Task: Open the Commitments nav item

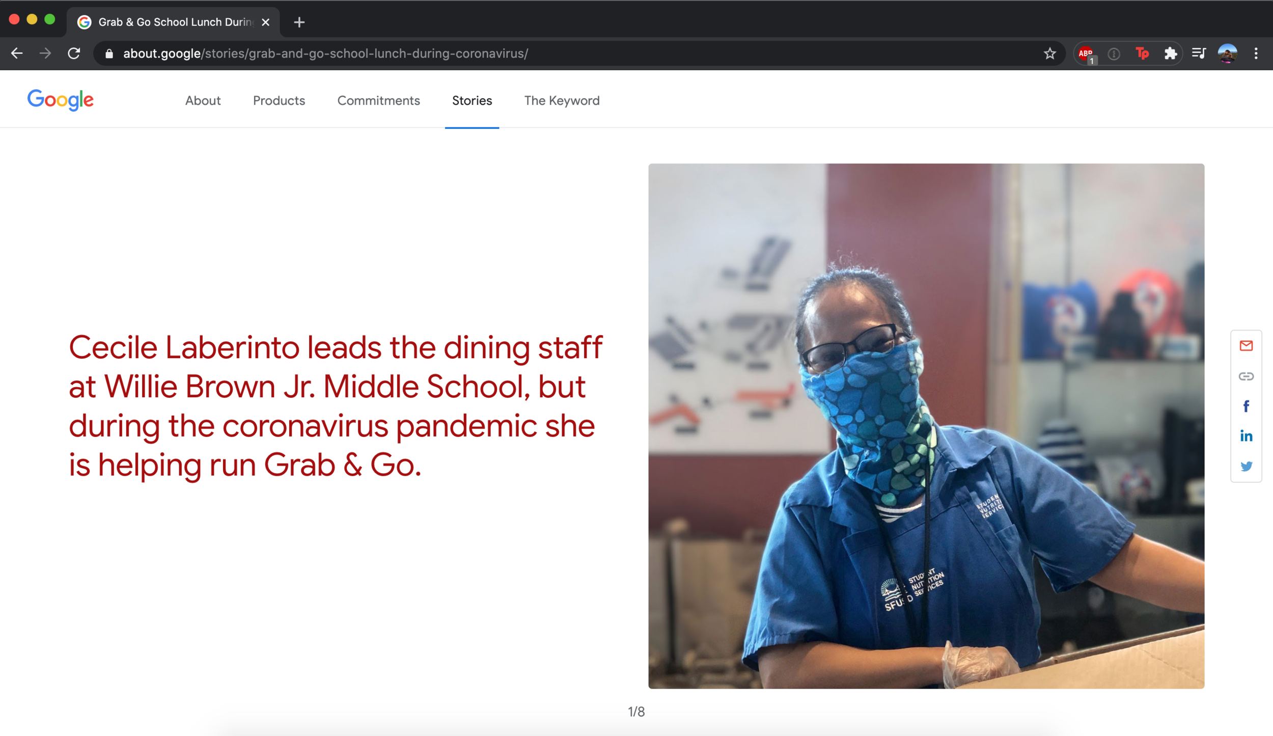Action: pyautogui.click(x=378, y=100)
